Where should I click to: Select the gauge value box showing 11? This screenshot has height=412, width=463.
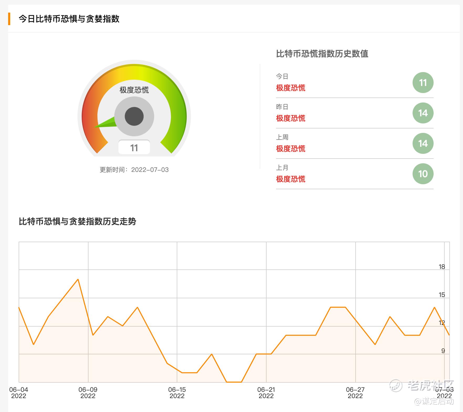pos(134,148)
